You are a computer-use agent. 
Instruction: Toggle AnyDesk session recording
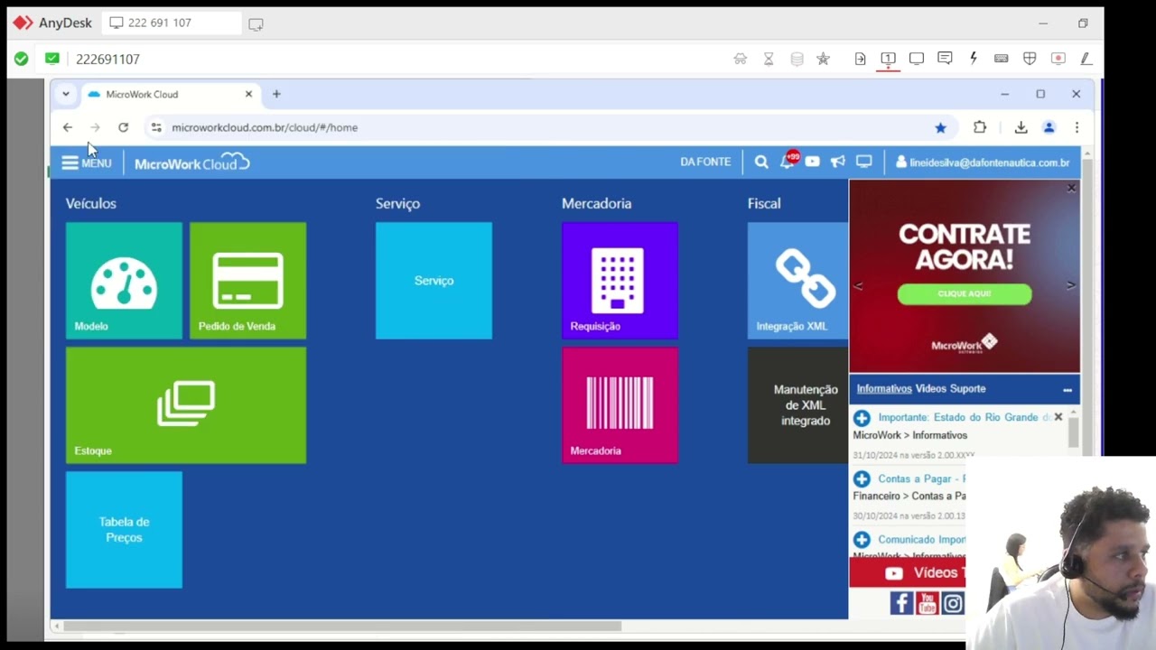click(1058, 59)
